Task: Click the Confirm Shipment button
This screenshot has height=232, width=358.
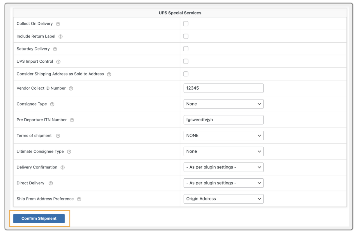Action: pyautogui.click(x=39, y=218)
